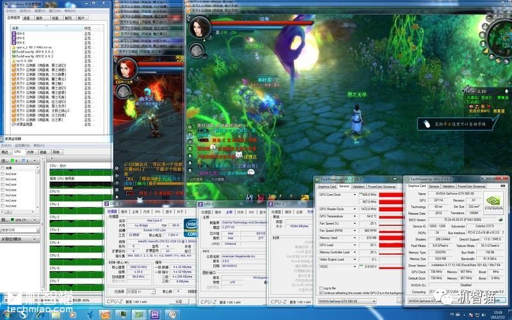This screenshot has width=512, height=320.
Task: Open Memory Used sensor dropdown
Action: click(x=355, y=237)
